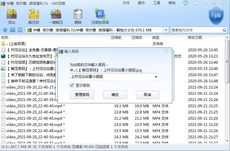Expand the password field dropdown arrow

coord(156,77)
